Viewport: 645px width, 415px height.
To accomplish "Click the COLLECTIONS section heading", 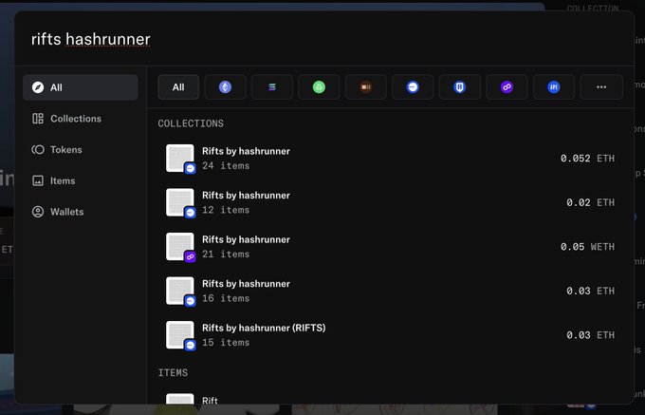I will point(191,123).
